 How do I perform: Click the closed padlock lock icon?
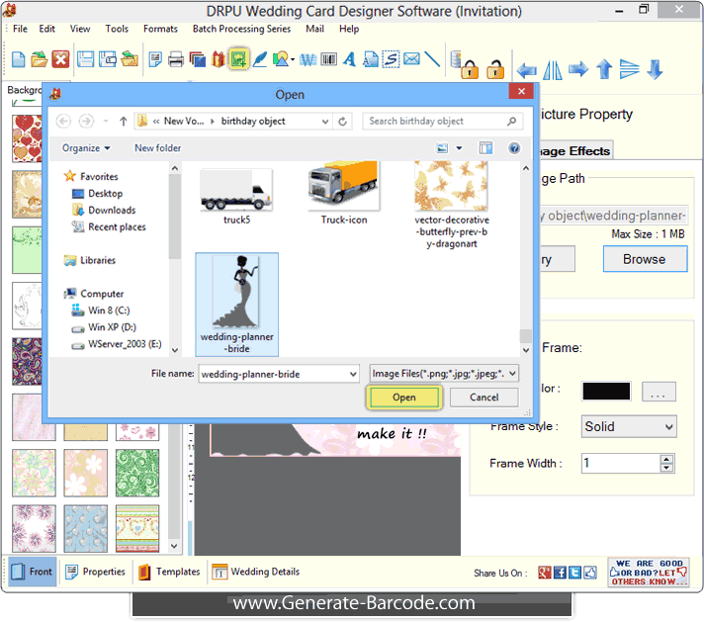[470, 69]
